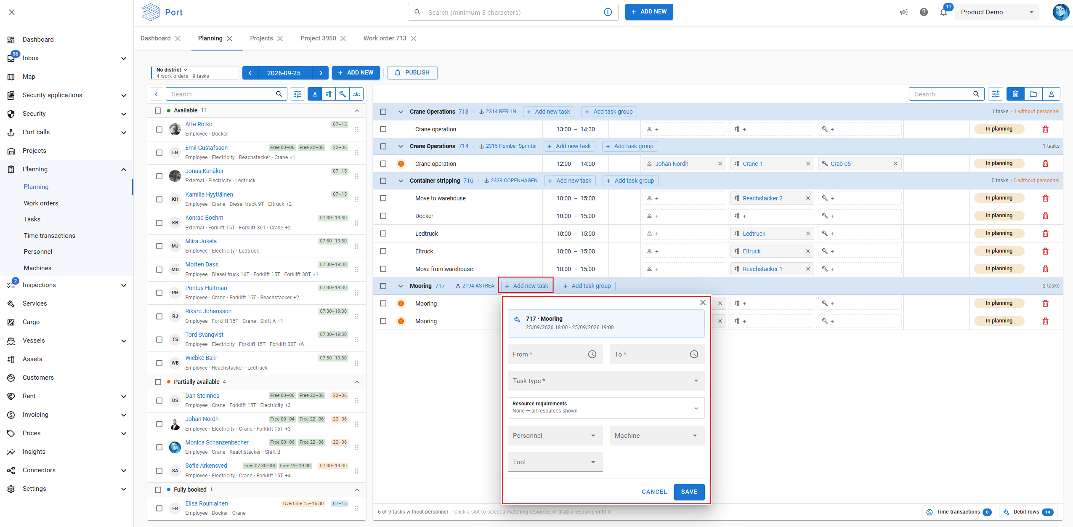Click SAVE in the new task dialog

[689, 492]
